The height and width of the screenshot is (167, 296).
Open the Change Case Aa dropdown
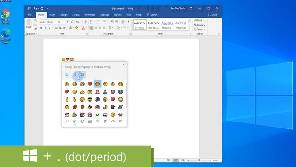(78, 22)
